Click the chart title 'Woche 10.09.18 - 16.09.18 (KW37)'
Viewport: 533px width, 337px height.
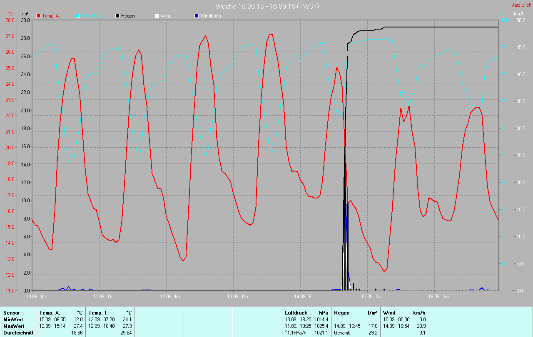click(x=267, y=6)
